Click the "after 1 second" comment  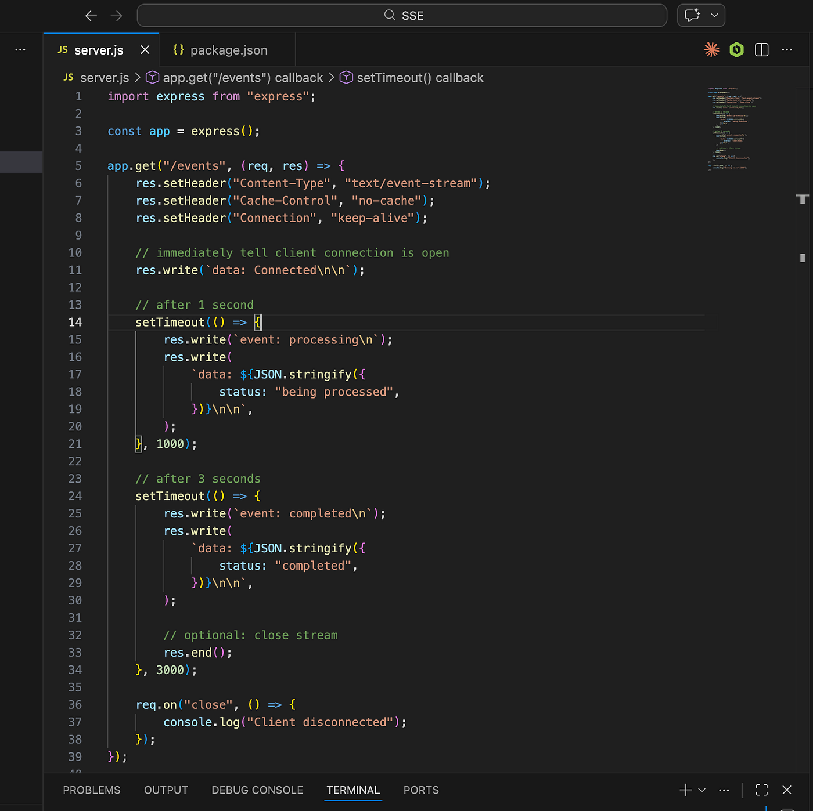pos(195,305)
